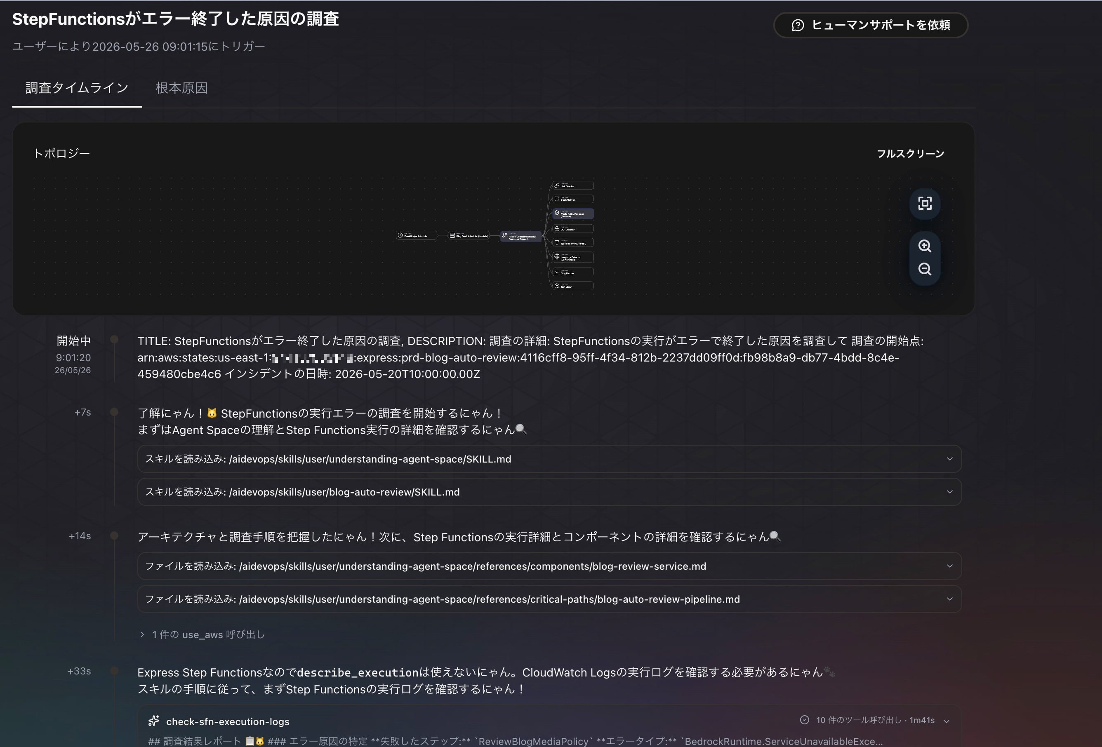1102x747 pixels.
Task: Expand the understanding-agent-space SKILL.md skill row
Action: tap(549, 459)
